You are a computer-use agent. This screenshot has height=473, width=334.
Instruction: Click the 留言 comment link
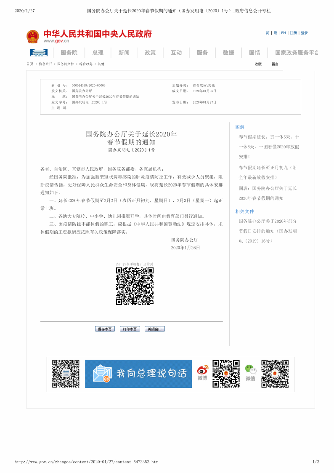click(x=275, y=64)
